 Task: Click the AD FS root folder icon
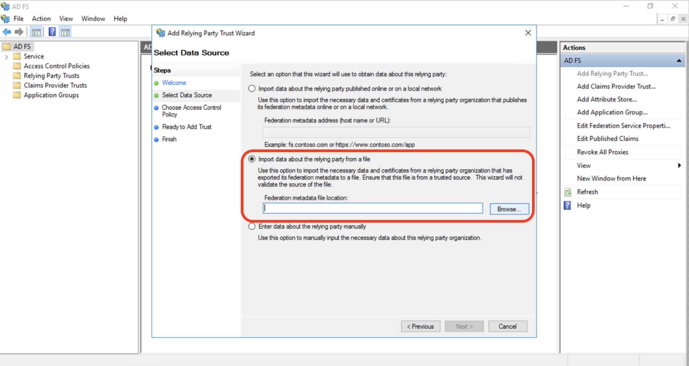[7, 47]
